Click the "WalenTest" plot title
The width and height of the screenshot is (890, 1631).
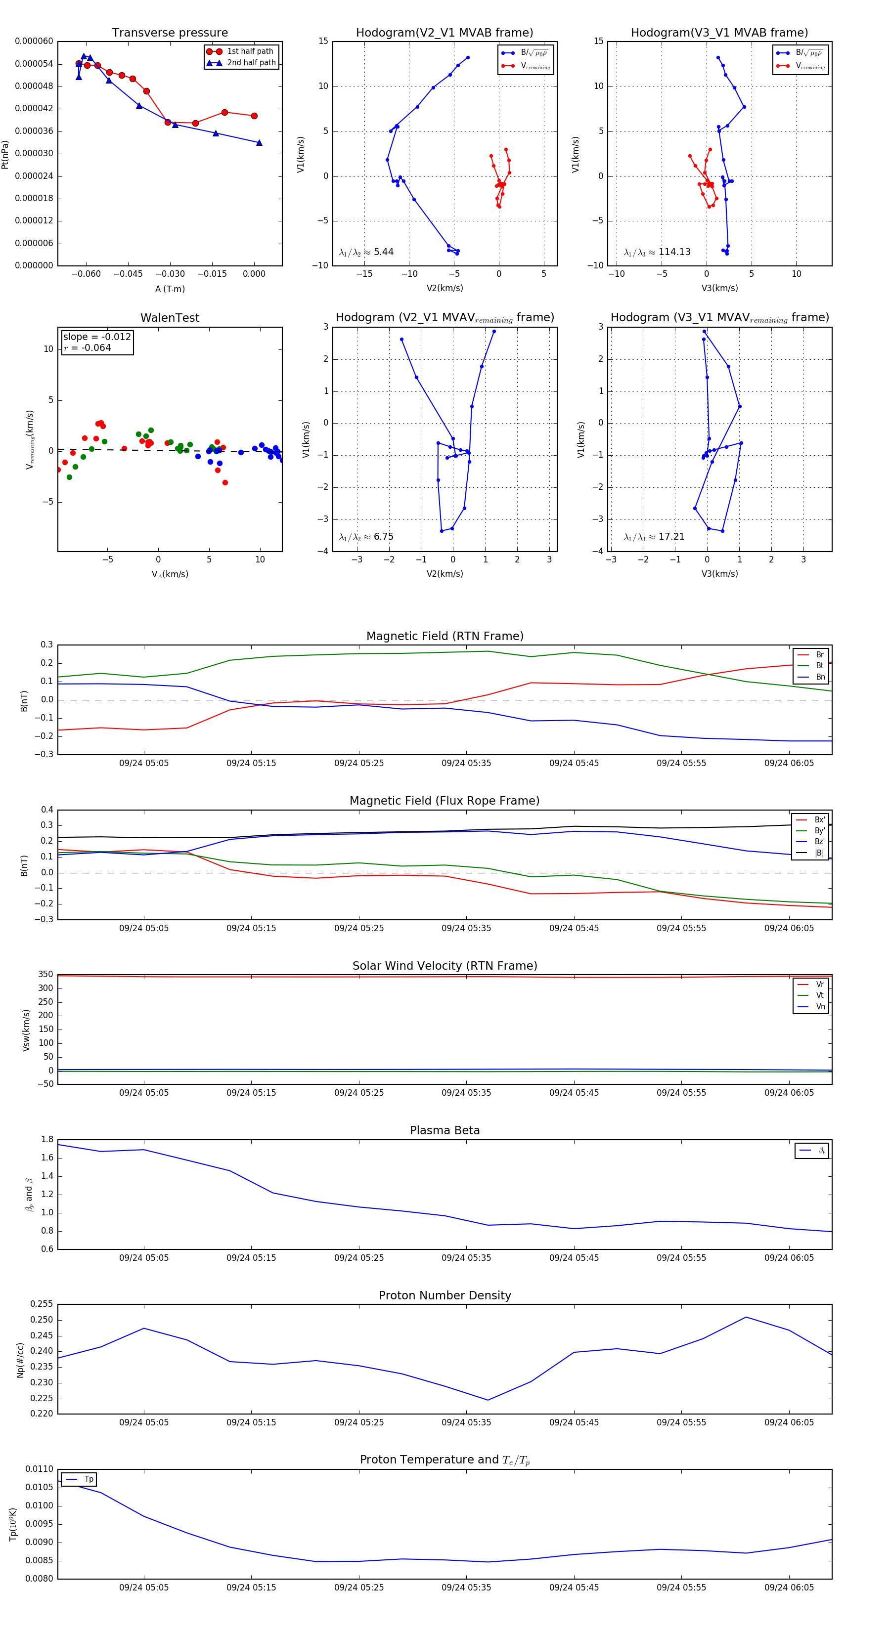click(x=170, y=318)
